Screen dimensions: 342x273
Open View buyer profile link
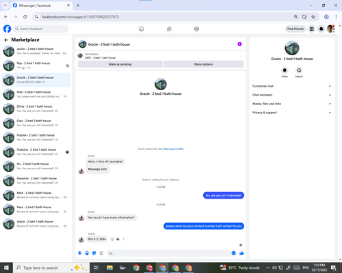[x=174, y=149]
